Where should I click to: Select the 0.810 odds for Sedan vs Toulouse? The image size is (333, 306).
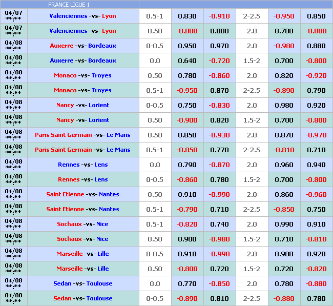tap(219, 298)
